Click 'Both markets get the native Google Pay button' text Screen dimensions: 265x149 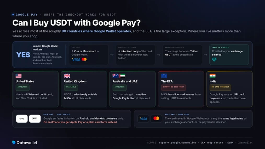(129, 96)
